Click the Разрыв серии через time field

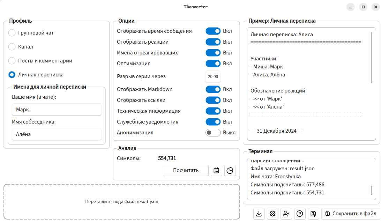[213, 76]
